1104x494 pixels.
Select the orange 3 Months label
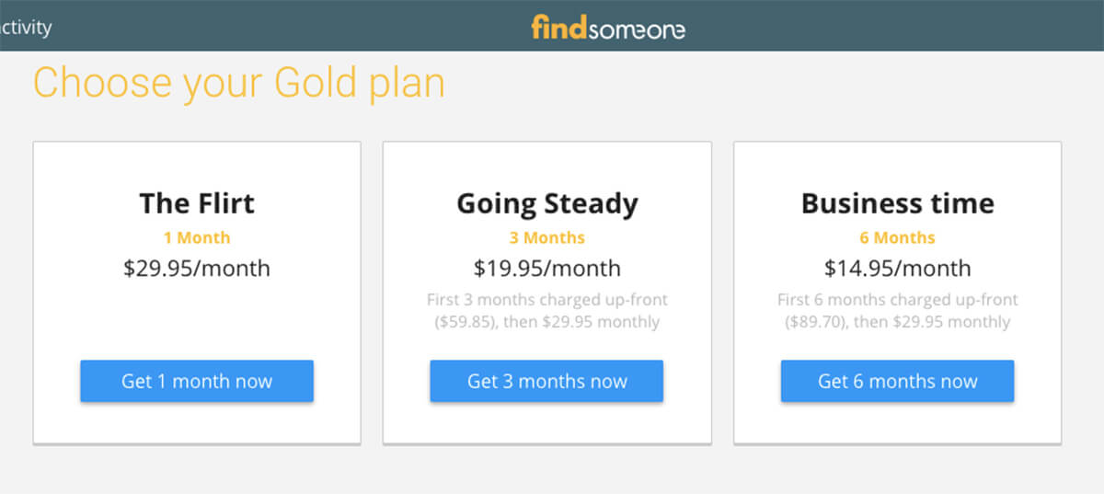coord(547,237)
